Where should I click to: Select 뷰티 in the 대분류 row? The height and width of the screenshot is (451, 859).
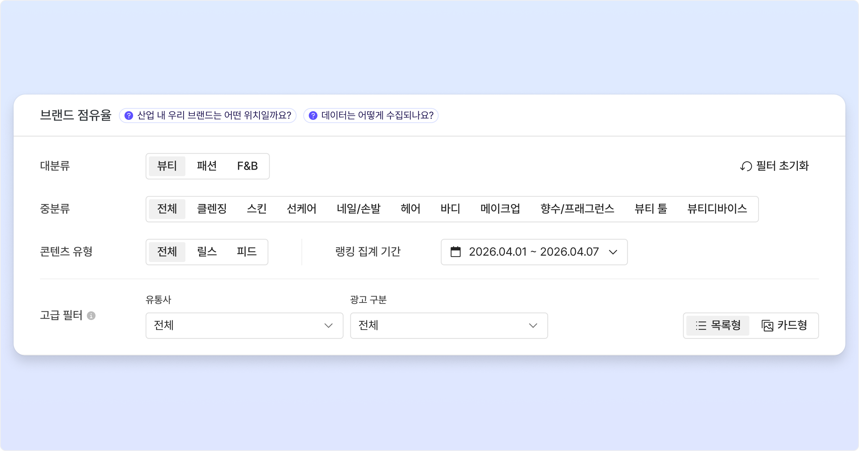pos(167,166)
